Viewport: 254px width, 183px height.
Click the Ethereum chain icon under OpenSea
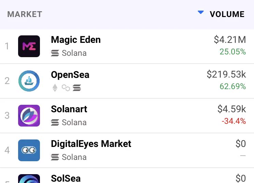[x=55, y=88]
